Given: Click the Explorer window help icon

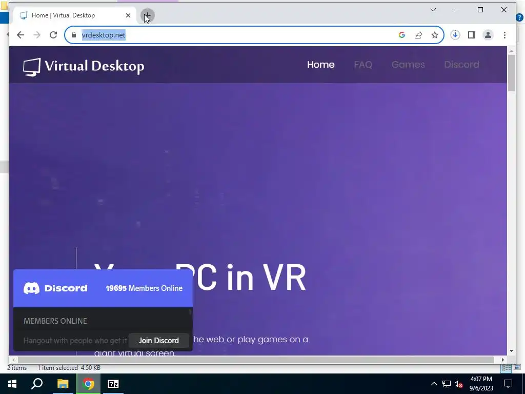Looking at the screenshot, I should click(520, 17).
